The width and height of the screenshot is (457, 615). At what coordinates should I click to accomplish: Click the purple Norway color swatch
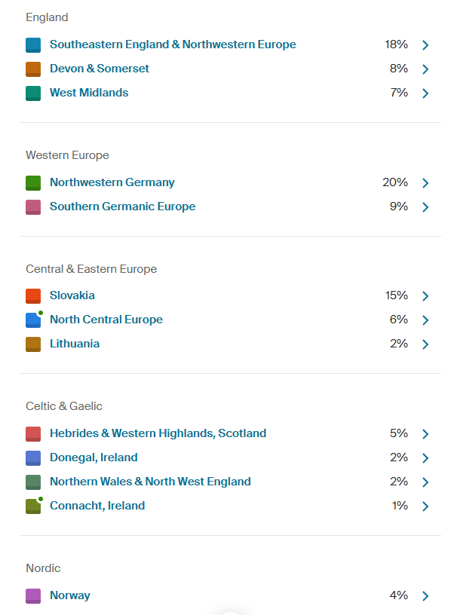pos(33,596)
